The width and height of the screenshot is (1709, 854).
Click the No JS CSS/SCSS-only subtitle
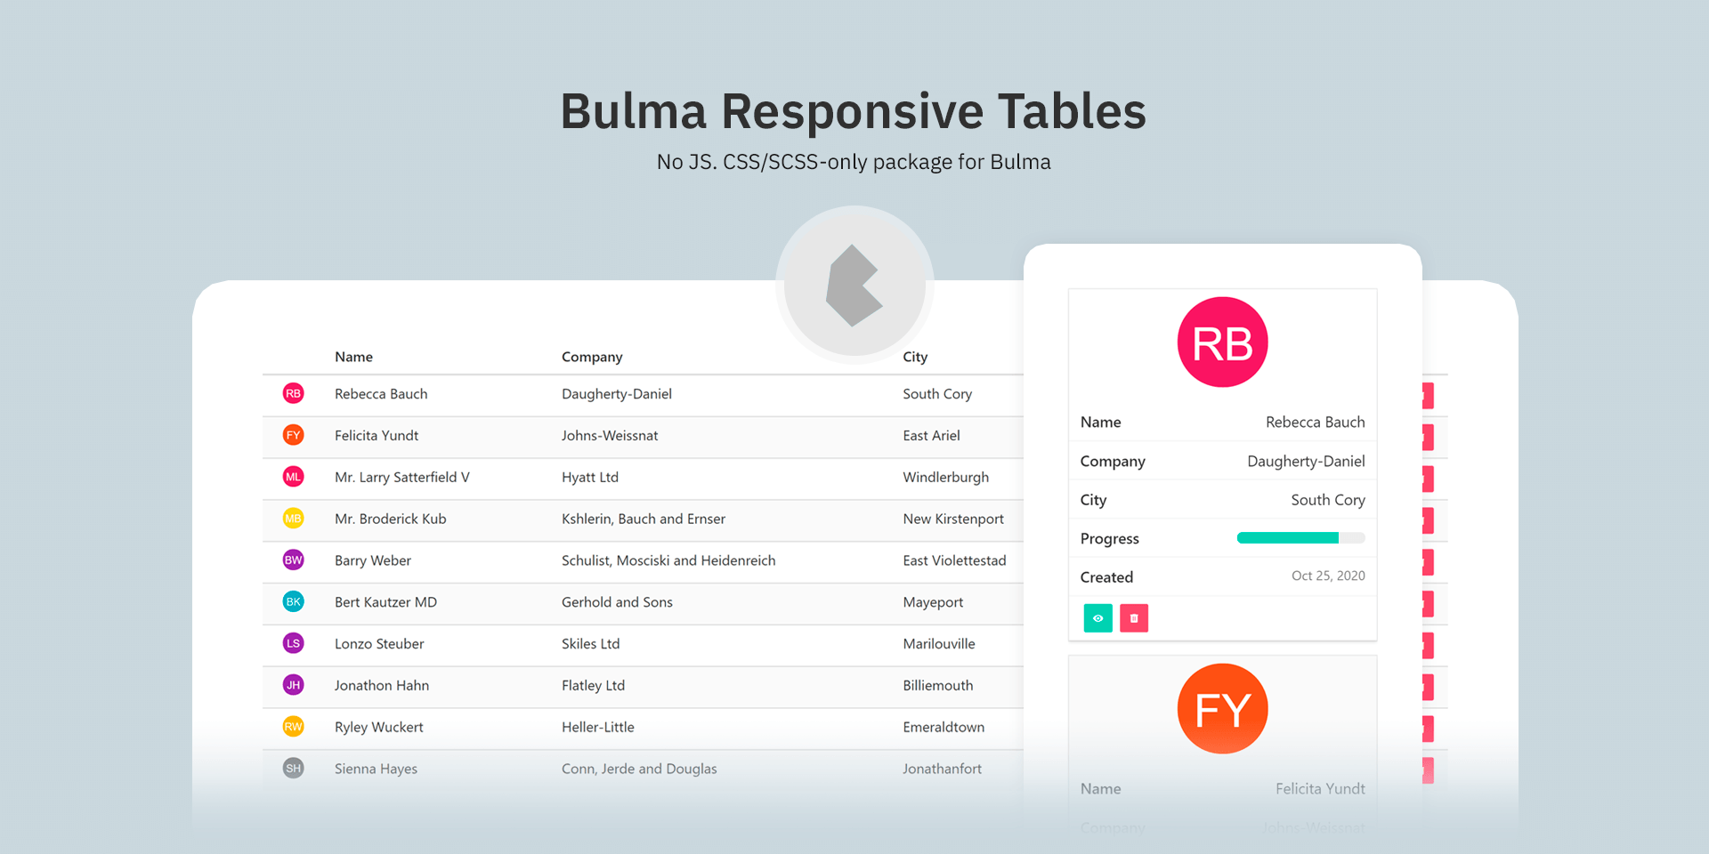pos(854,162)
